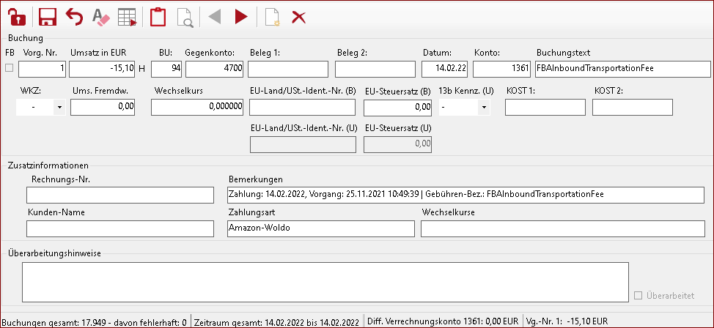
Task: Click the EU-Steuersatz (B) field
Action: click(397, 107)
